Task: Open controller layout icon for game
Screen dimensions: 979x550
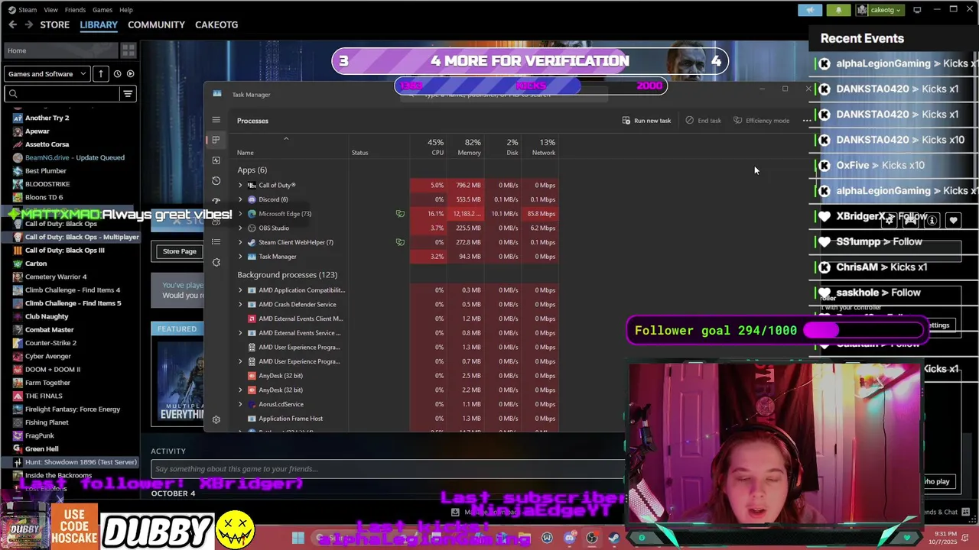Action: click(910, 221)
